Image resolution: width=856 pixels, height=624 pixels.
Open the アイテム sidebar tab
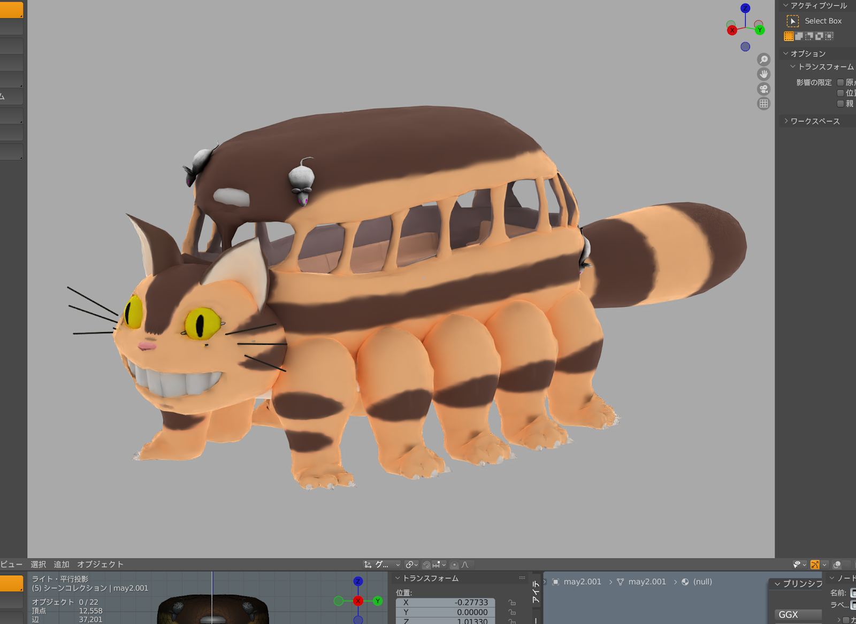click(536, 592)
